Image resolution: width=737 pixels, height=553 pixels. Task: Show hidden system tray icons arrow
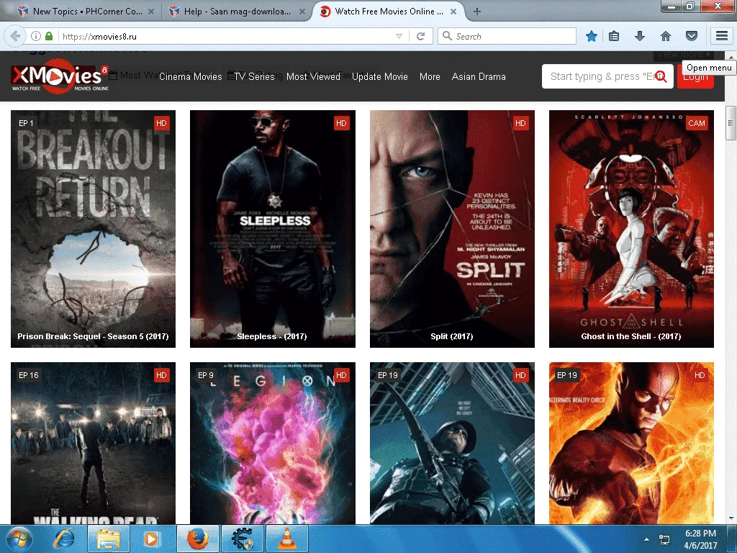tap(647, 539)
